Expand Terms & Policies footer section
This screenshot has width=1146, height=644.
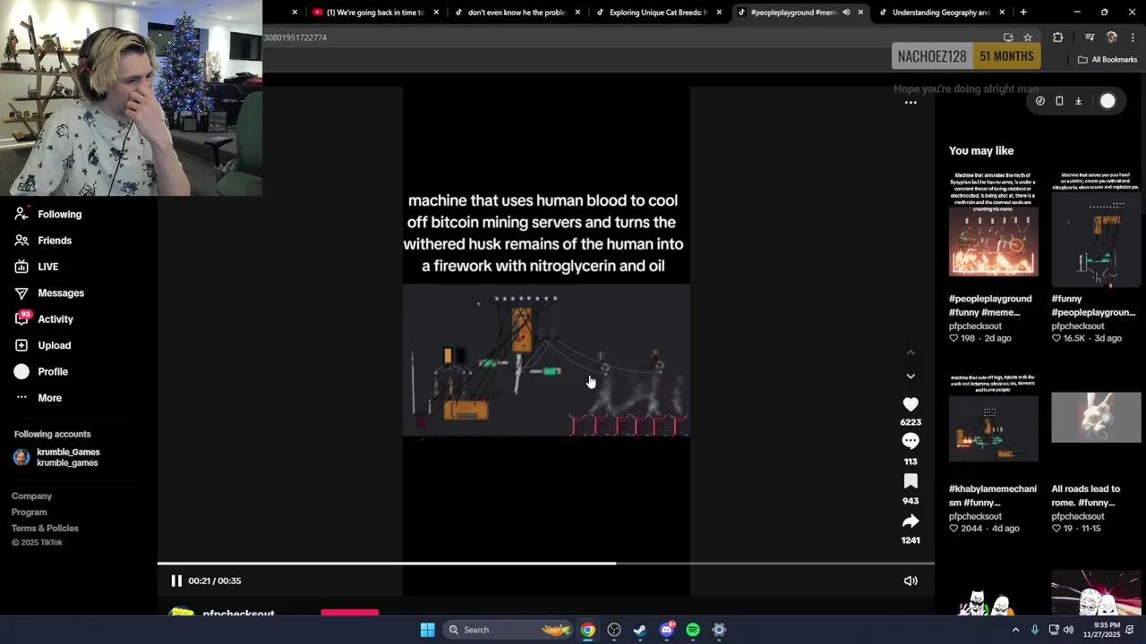click(45, 529)
